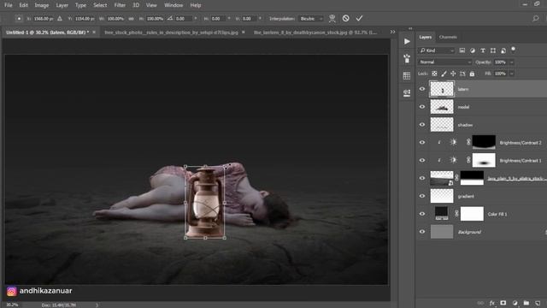Hide Brightness/Contrast 2 layer eye icon
This screenshot has height=308, width=547.
pos(422,143)
